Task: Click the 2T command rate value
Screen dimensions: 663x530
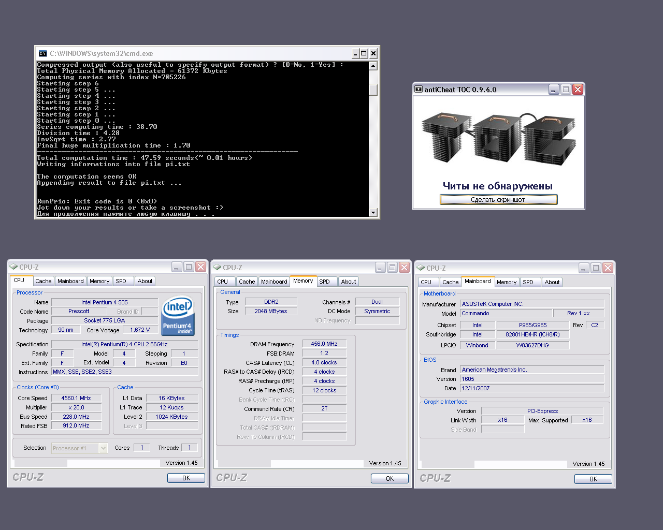Action: (324, 409)
